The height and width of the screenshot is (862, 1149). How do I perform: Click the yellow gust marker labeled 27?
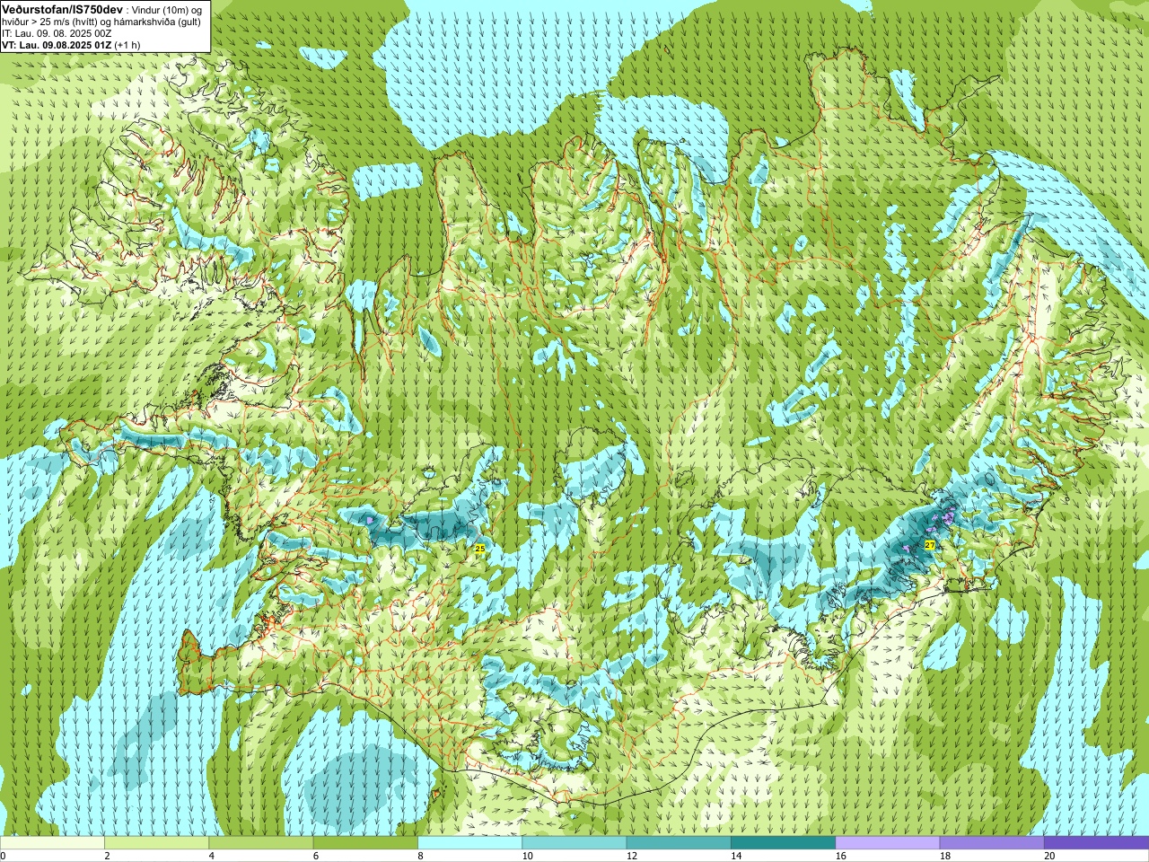point(929,545)
